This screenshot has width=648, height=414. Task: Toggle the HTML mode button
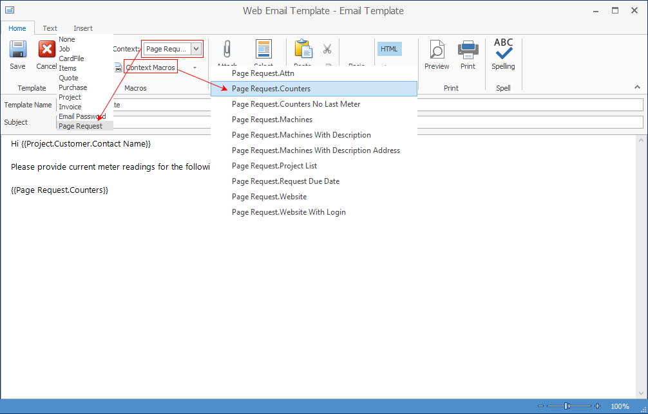389,49
